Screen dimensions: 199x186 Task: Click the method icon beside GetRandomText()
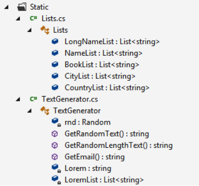pos(55,134)
